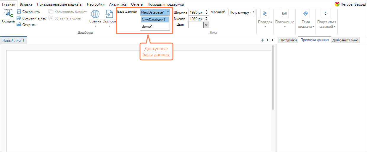The width and height of the screenshot is (367, 152).
Task: Open the Пользовательские виджеты tab
Action: point(59,4)
